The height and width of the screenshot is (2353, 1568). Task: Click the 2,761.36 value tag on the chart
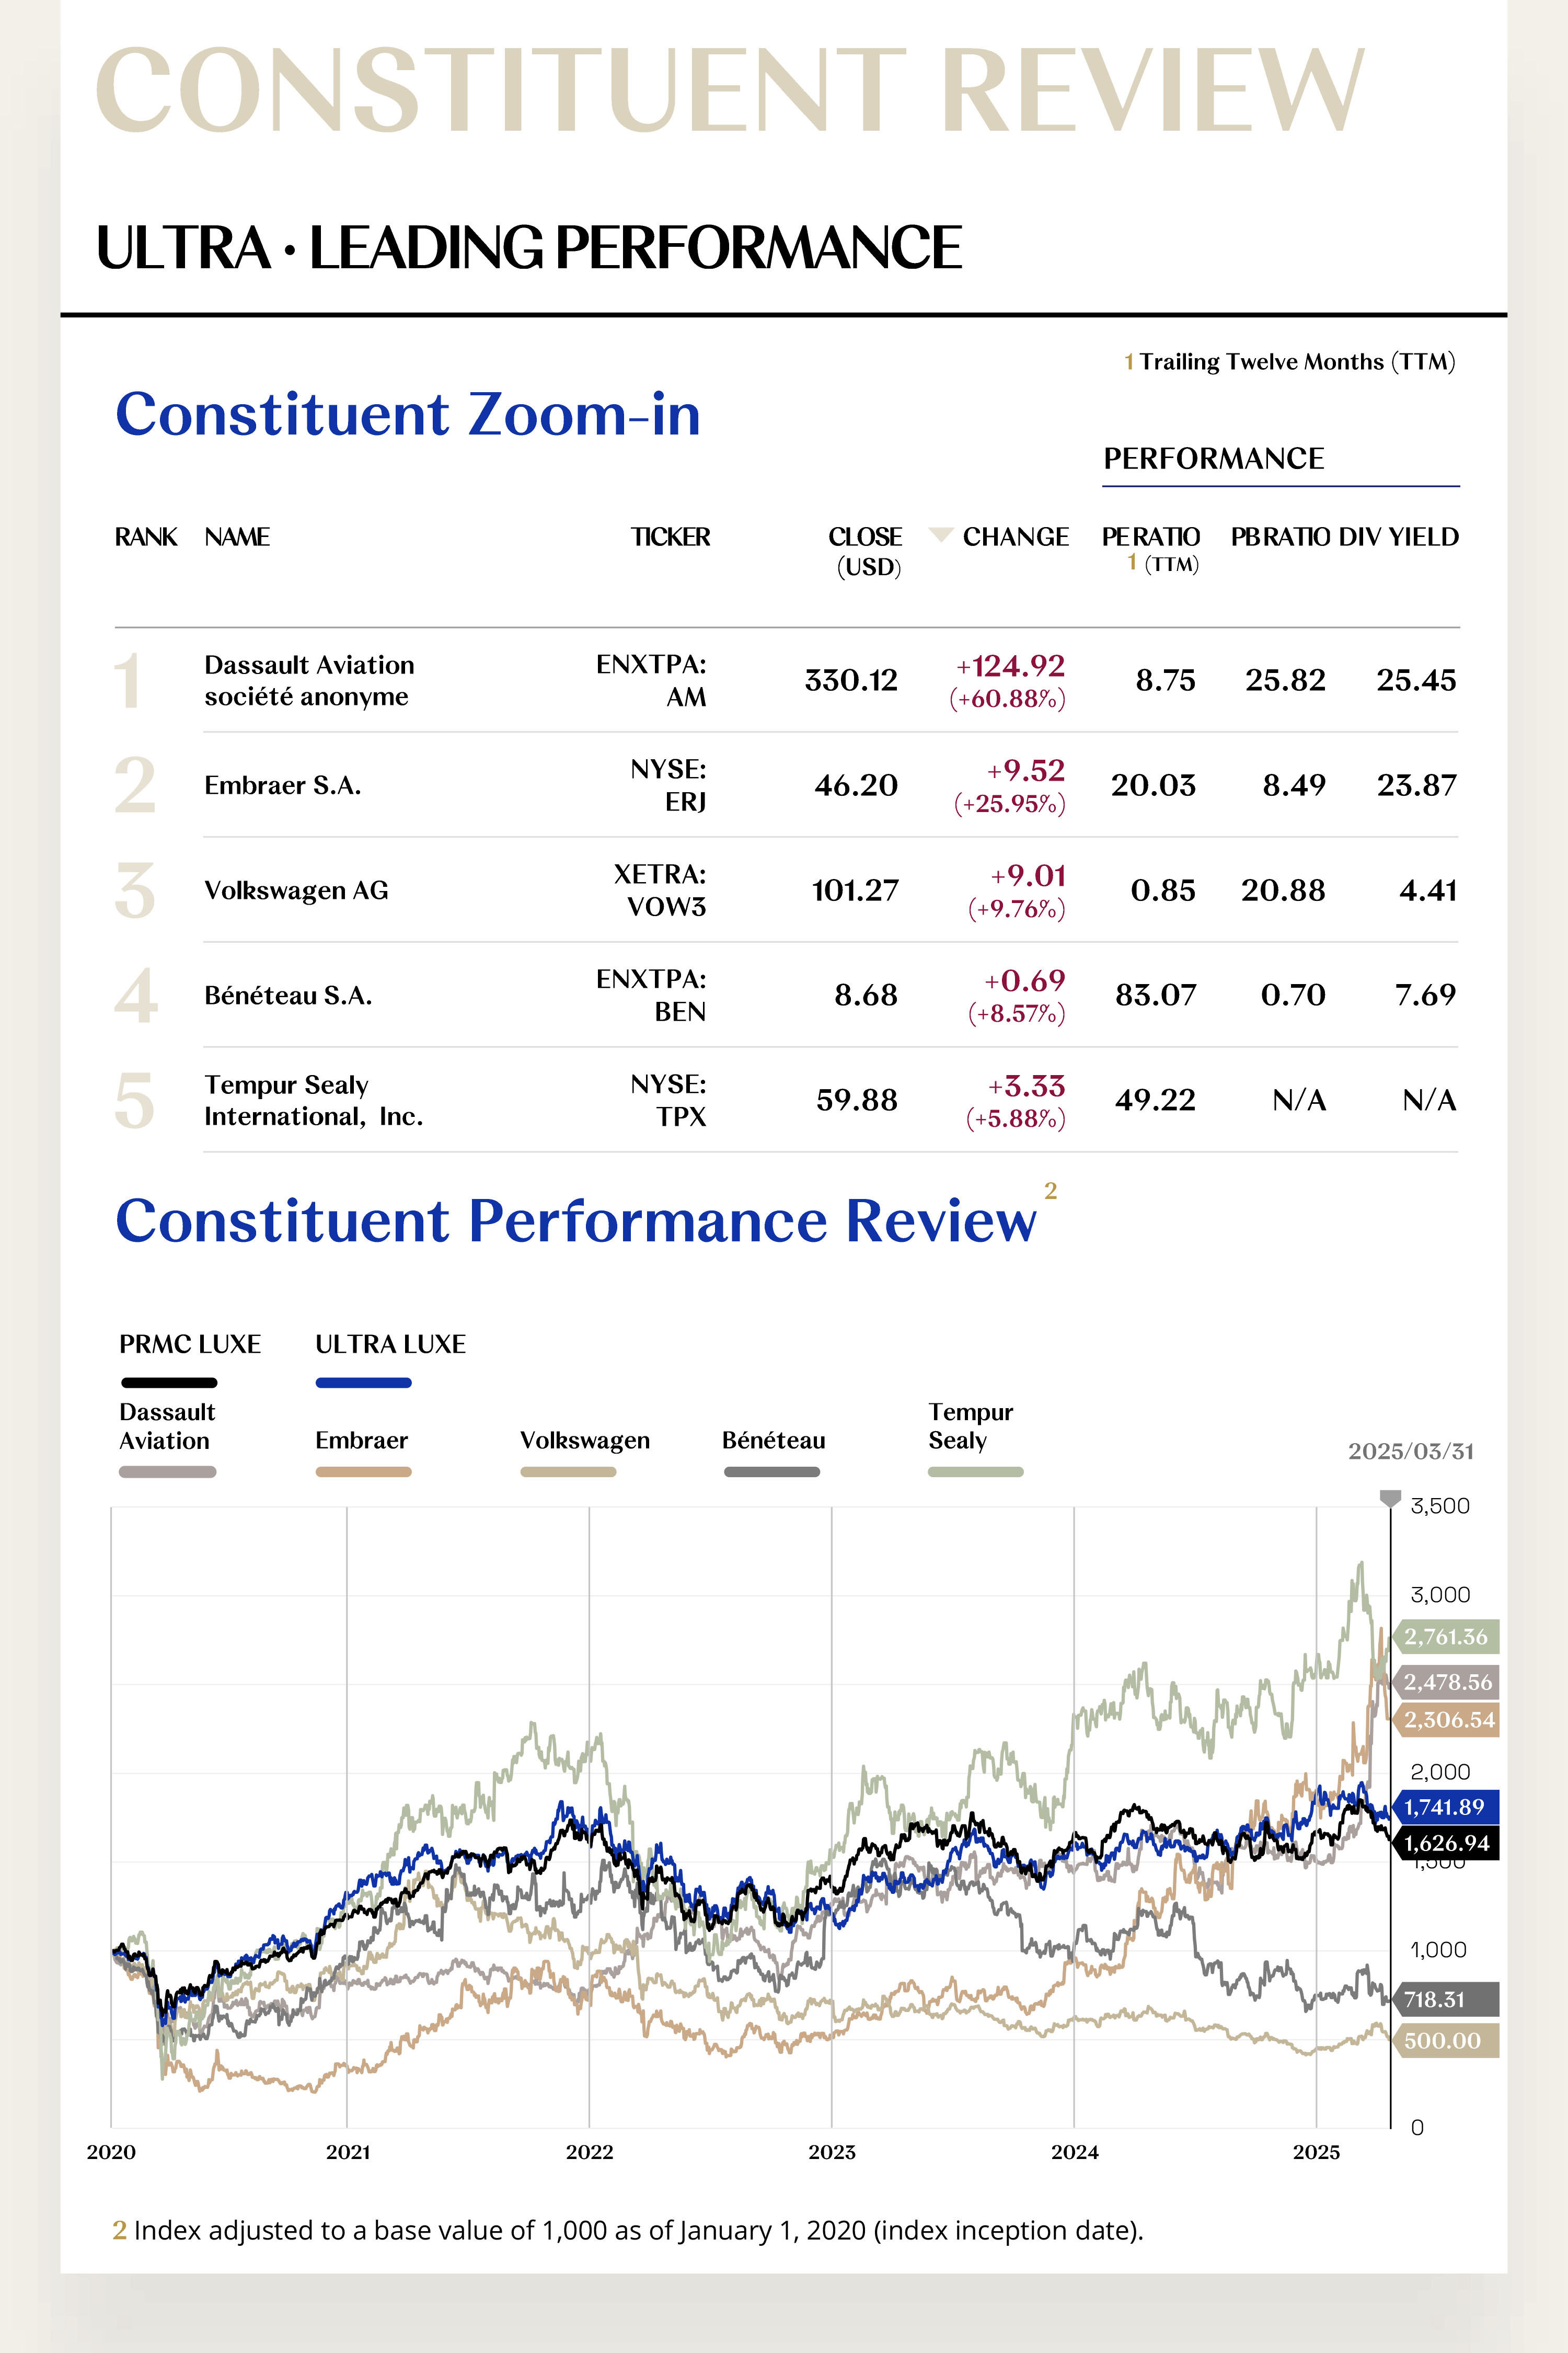coord(1446,1637)
